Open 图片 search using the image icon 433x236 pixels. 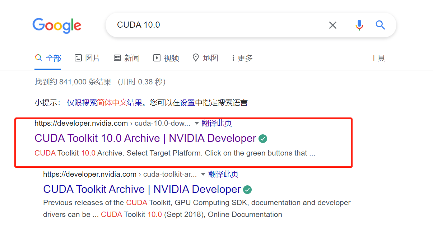[78, 58]
